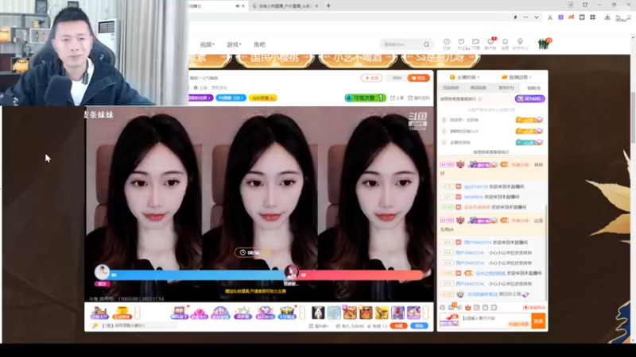The height and width of the screenshot is (357, 636).
Task: Open the message bell icon
Action: coord(505,44)
